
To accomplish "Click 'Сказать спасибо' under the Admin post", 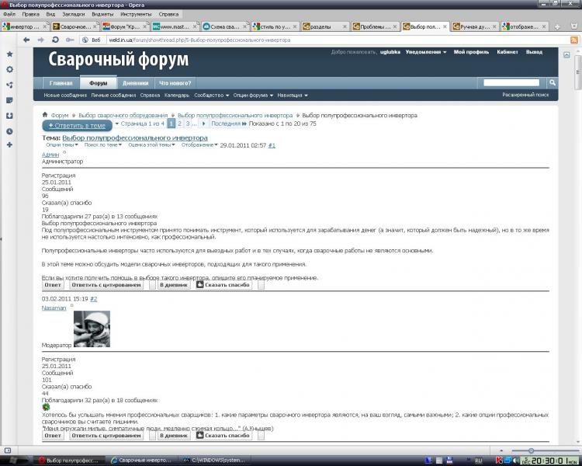I will [x=226, y=285].
